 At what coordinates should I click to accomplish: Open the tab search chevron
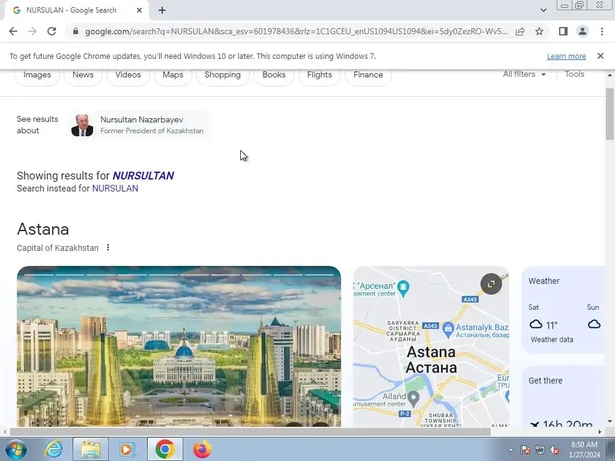543,10
